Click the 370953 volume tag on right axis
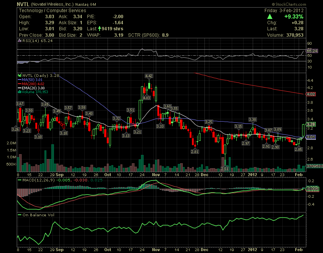 click(314, 166)
